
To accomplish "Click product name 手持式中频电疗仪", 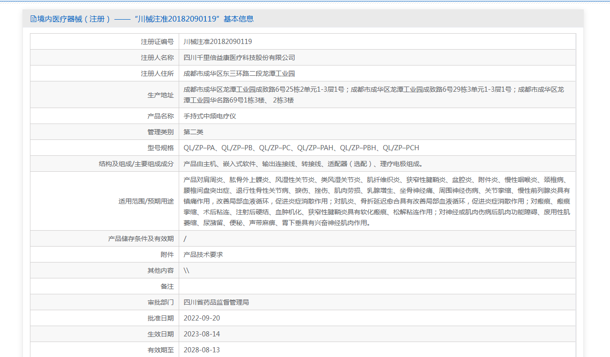I will tap(210, 116).
